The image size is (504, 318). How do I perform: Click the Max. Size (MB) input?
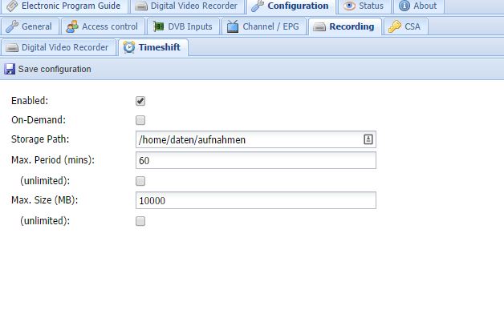(x=256, y=200)
